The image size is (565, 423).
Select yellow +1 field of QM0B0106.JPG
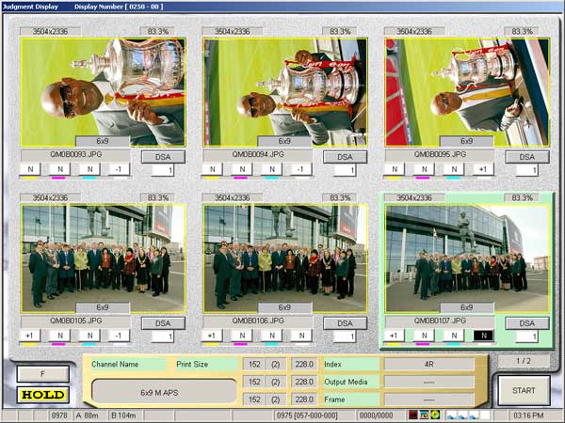(x=212, y=336)
